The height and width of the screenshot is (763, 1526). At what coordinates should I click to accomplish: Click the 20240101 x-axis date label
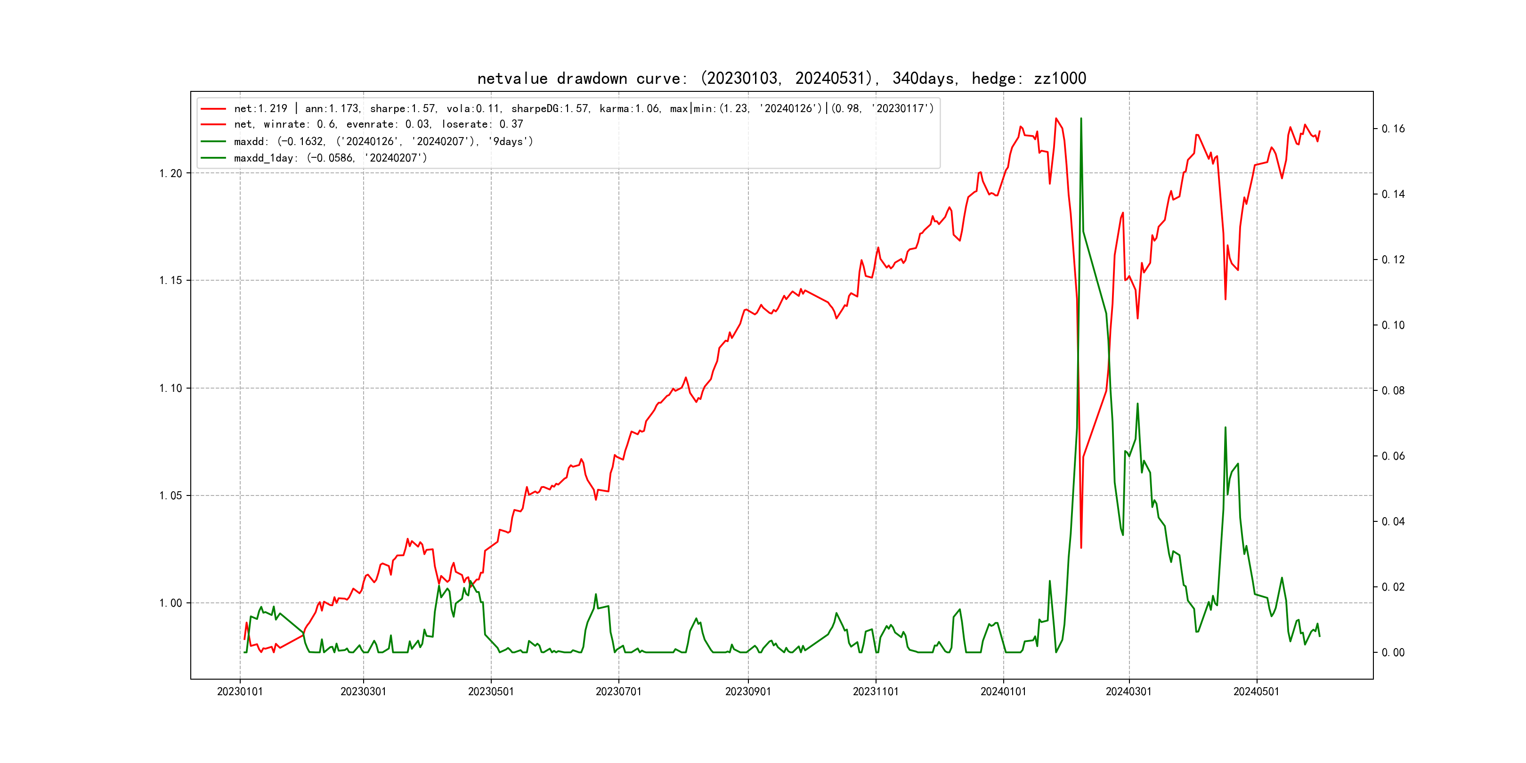pos(1004,691)
